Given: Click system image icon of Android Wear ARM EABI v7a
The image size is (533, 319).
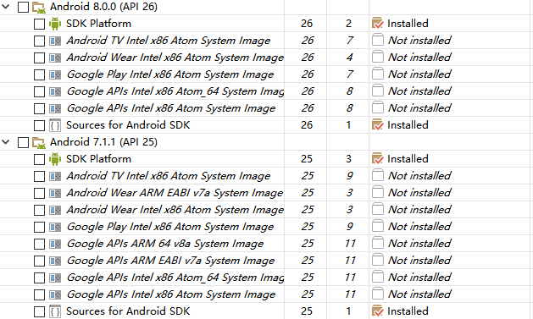Looking at the screenshot, I should coord(55,193).
